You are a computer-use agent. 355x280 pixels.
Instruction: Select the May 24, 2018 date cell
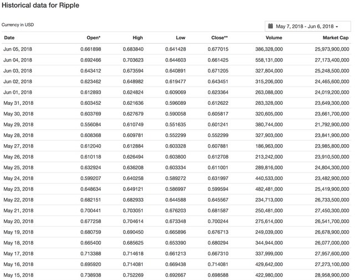(x=18, y=178)
